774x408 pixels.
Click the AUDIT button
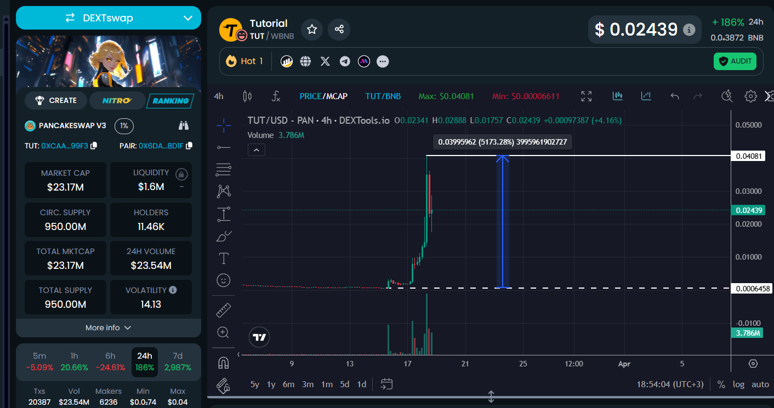pos(735,61)
